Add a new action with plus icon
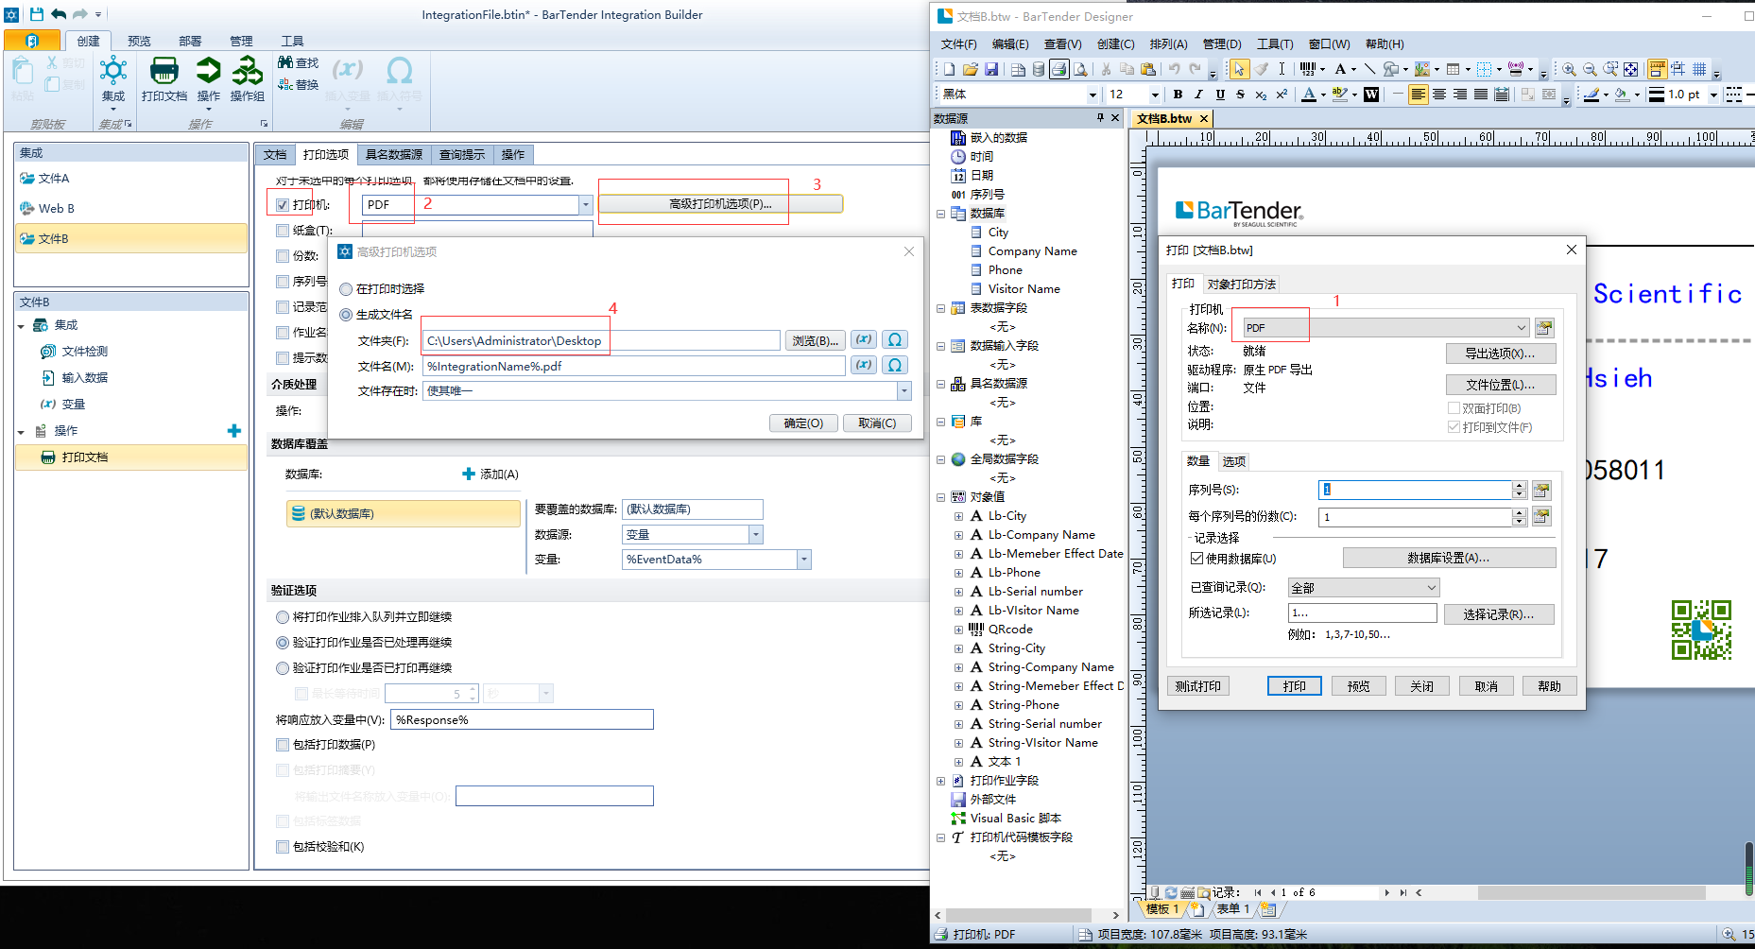Viewport: 1755px width, 949px height. (x=234, y=431)
